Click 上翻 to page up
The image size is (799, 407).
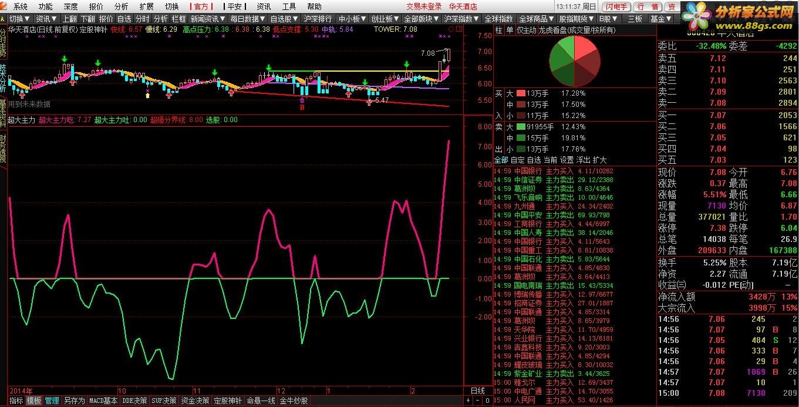click(x=70, y=19)
